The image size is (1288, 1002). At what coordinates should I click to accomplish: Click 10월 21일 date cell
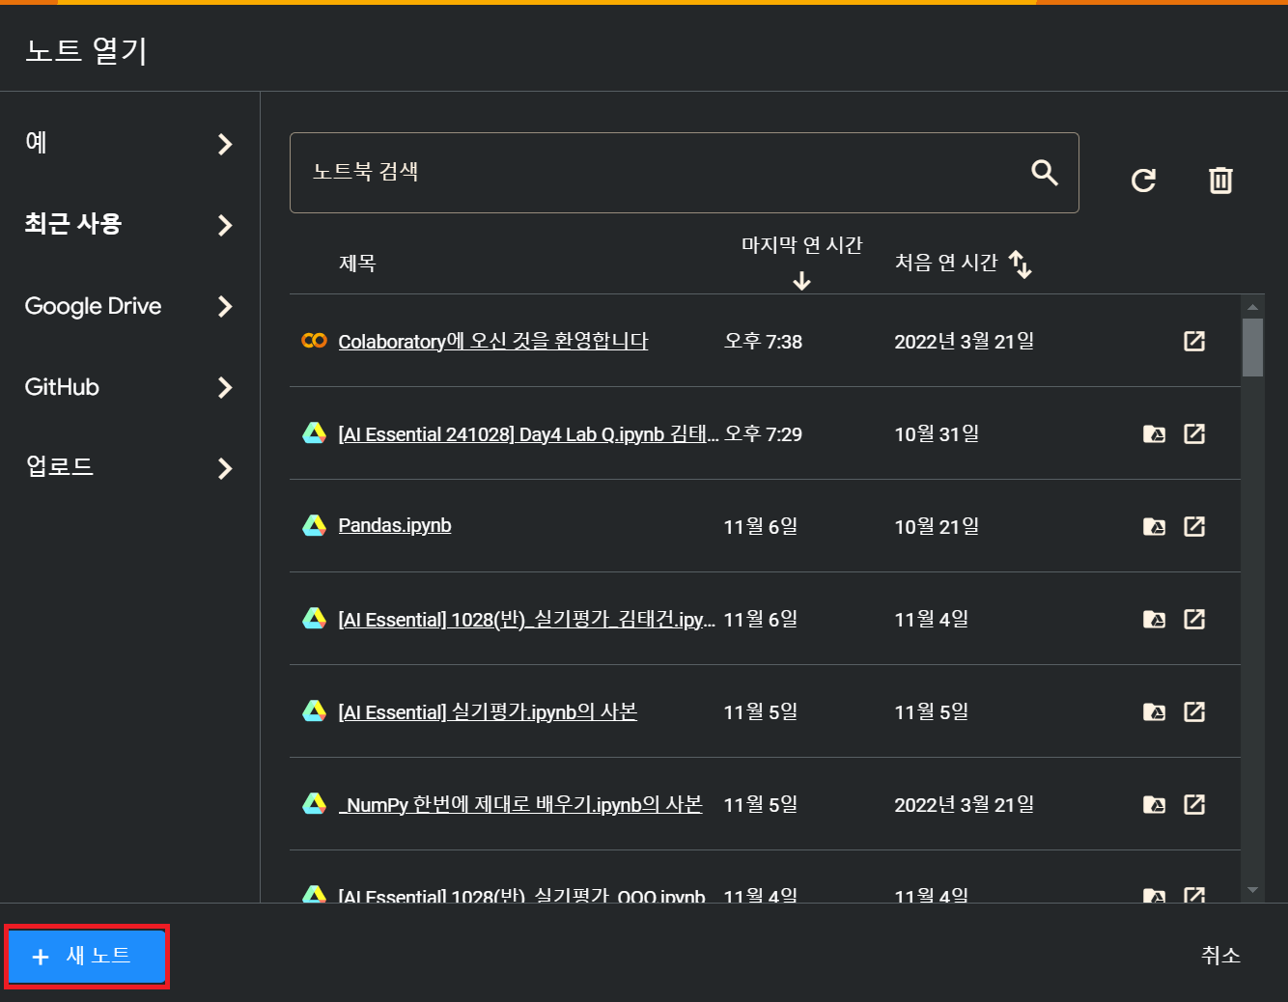(x=937, y=527)
